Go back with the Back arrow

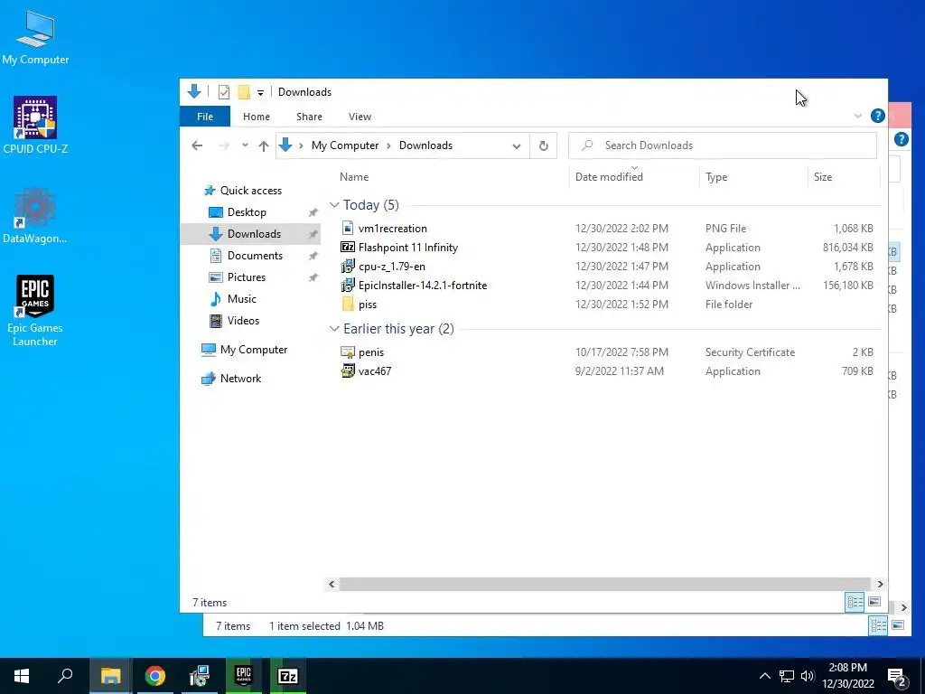[x=197, y=145]
